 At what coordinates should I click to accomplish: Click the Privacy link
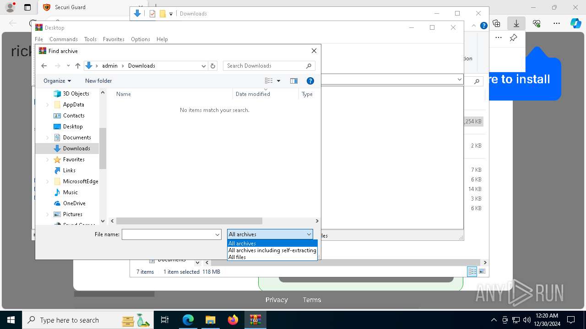click(277, 300)
